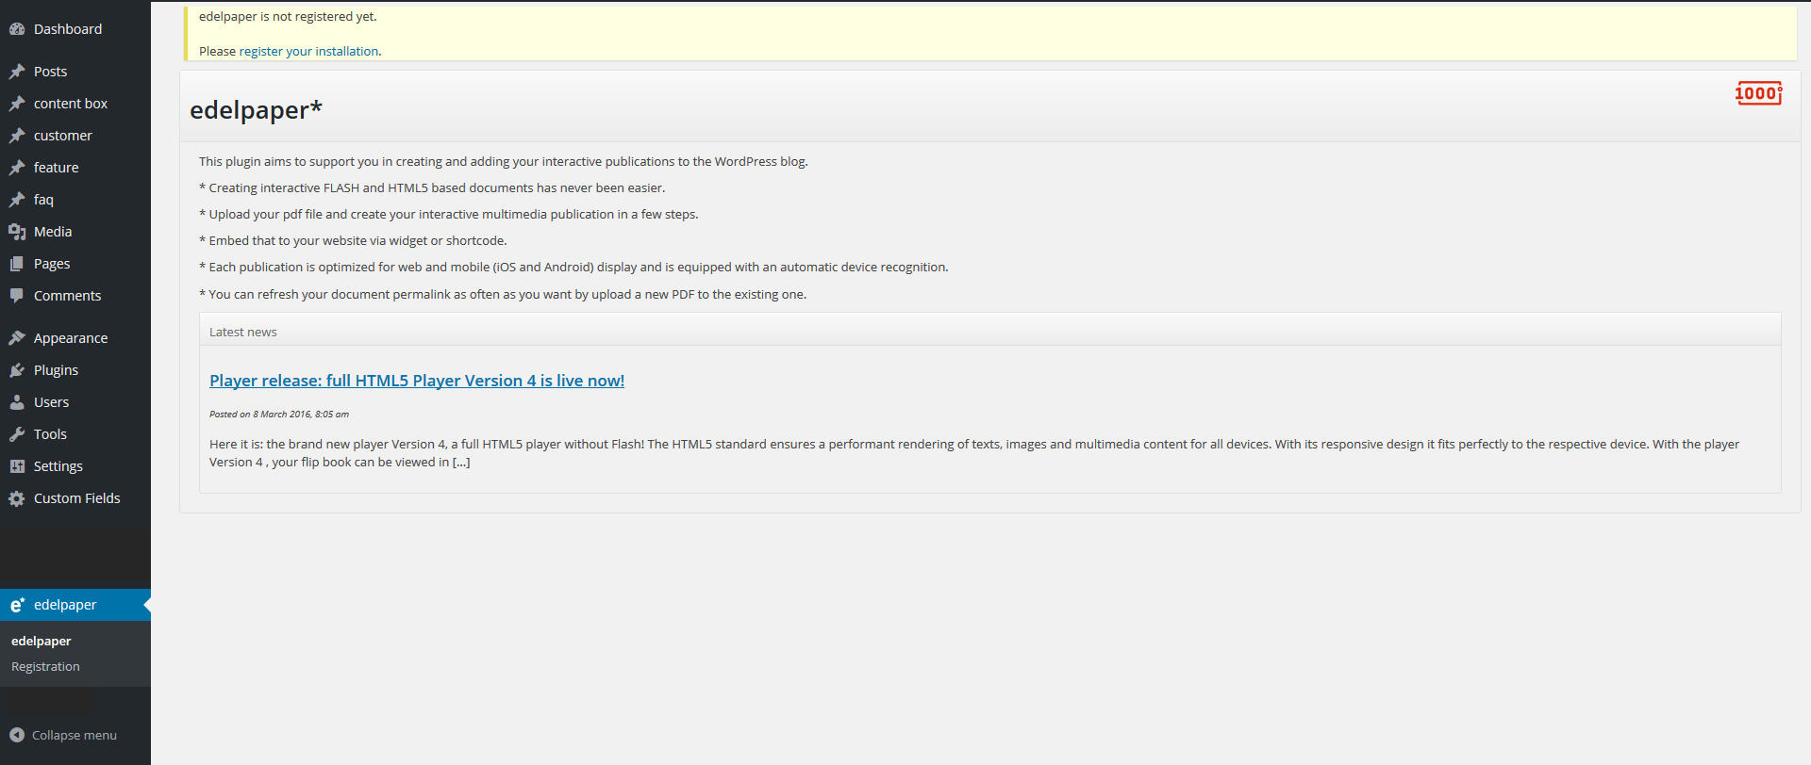Screen dimensions: 1811x765
Task: Click the feature pin icon
Action: tap(17, 168)
